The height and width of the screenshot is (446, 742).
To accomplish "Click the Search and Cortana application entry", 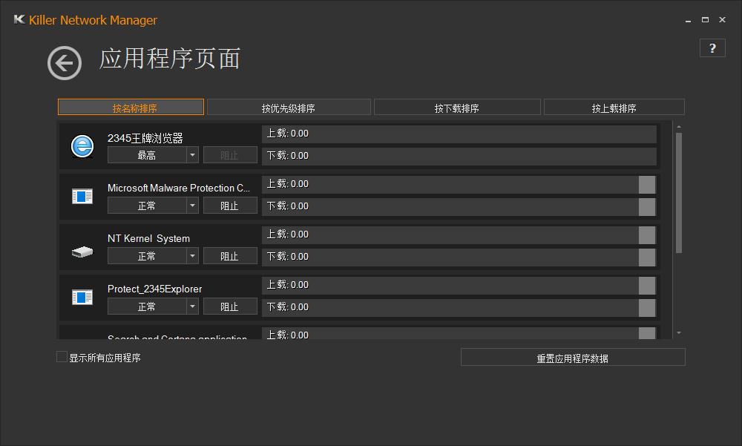I will click(178, 336).
